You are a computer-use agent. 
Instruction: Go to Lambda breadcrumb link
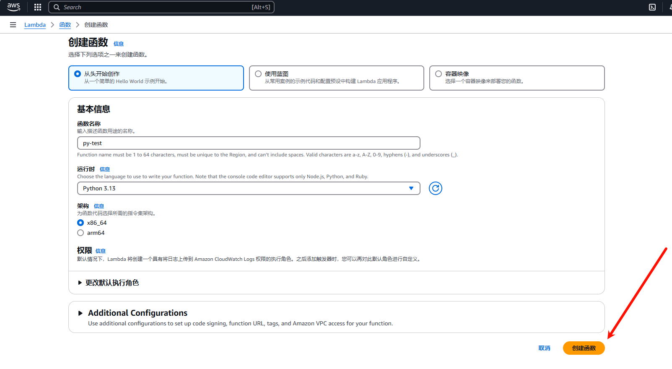[x=35, y=25]
